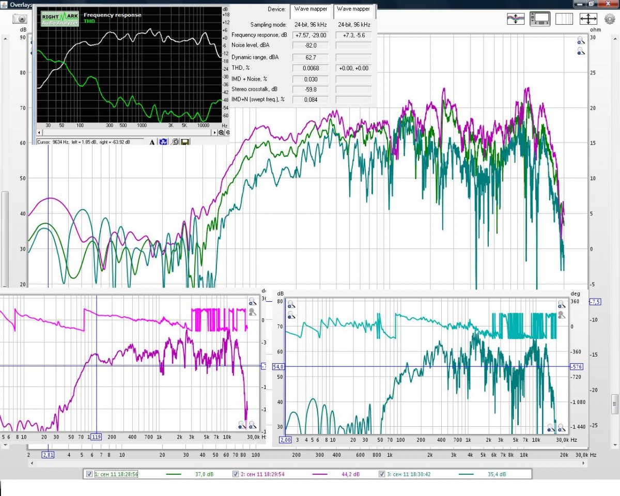Uncheck measurement 3 trace checkbox in legend
620x496 pixels.
[382, 474]
